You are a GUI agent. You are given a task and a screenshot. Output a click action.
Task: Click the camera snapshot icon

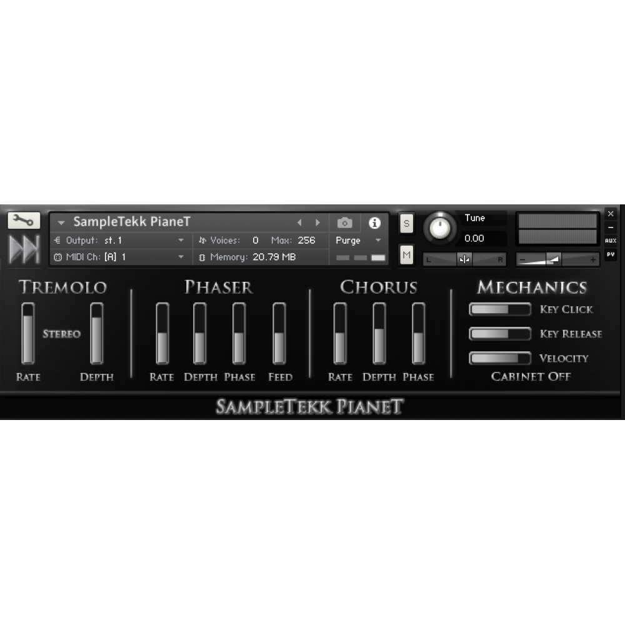click(344, 222)
